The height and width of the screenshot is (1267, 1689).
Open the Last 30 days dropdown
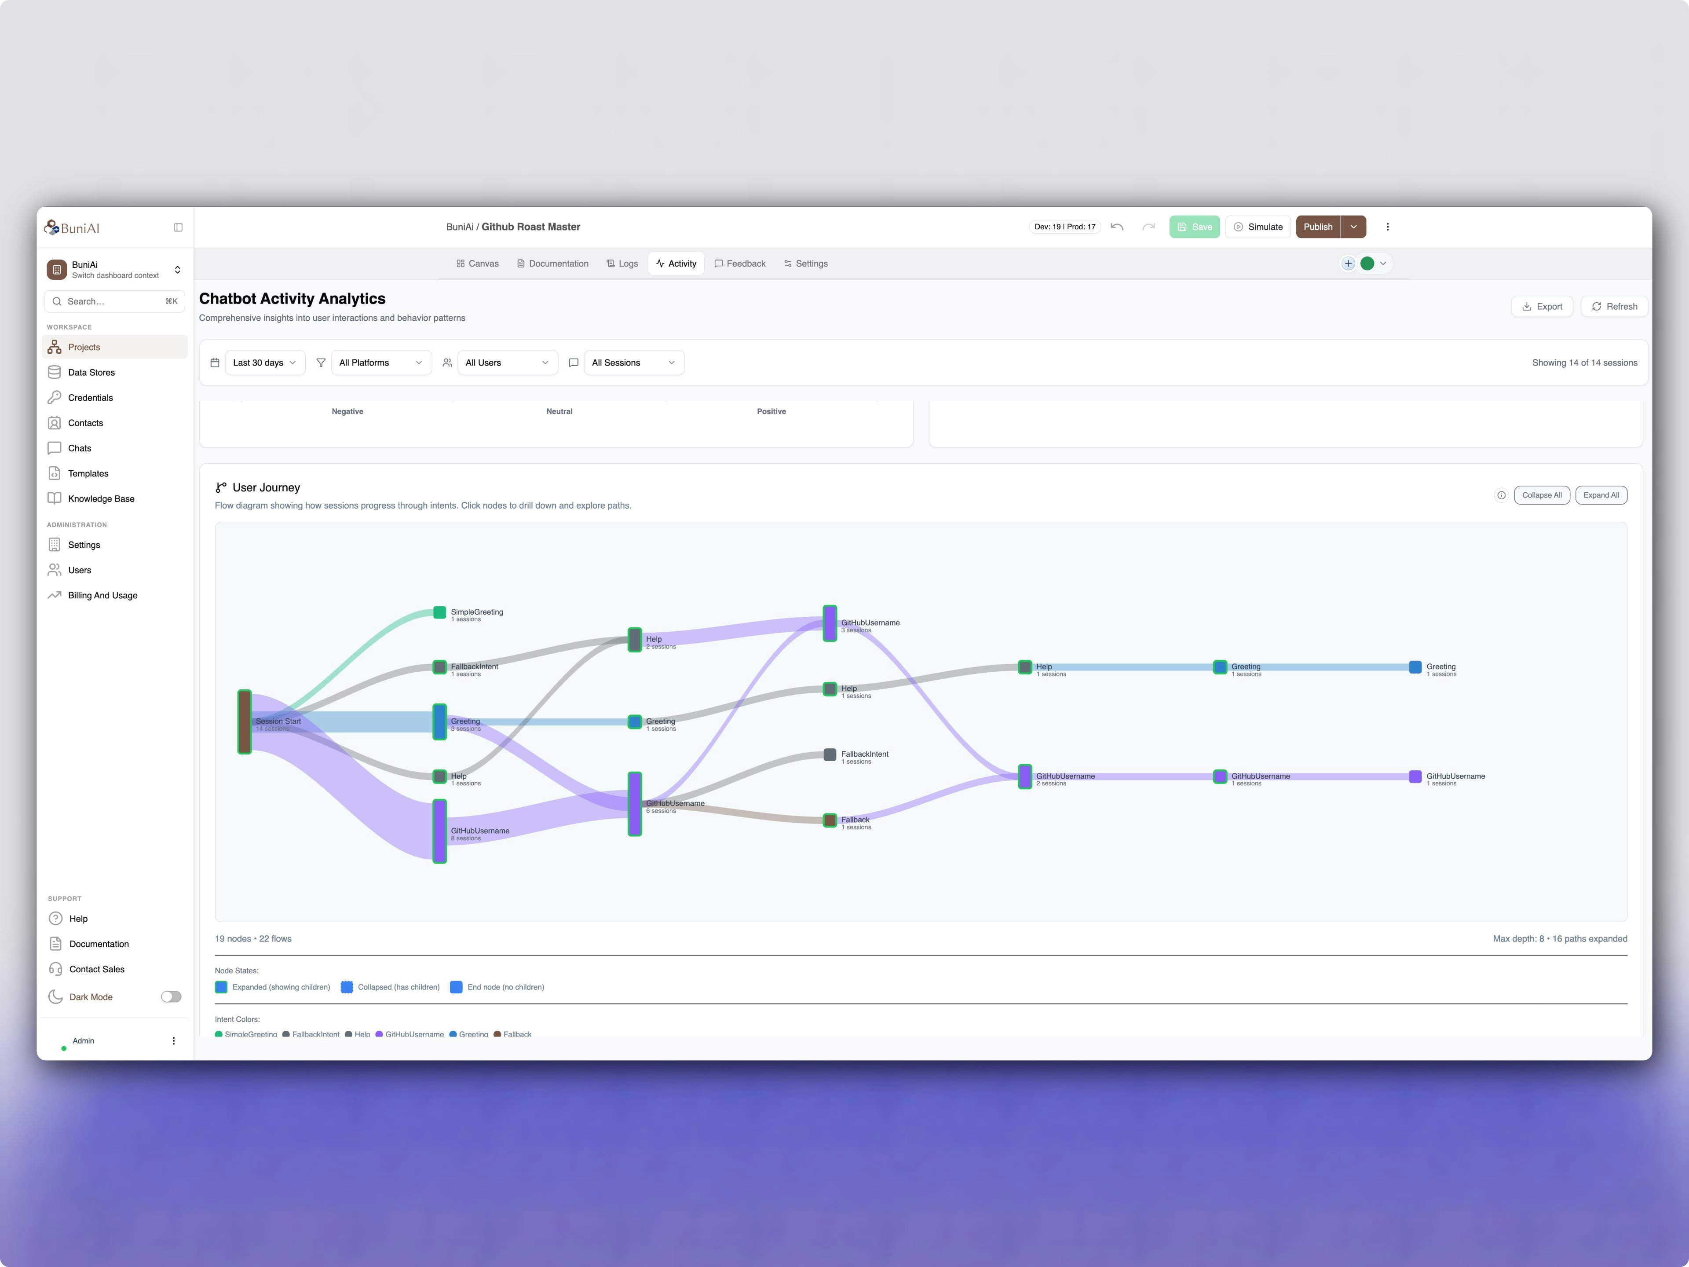264,363
